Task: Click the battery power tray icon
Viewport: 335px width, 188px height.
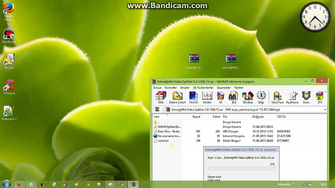Action: pyautogui.click(x=310, y=185)
